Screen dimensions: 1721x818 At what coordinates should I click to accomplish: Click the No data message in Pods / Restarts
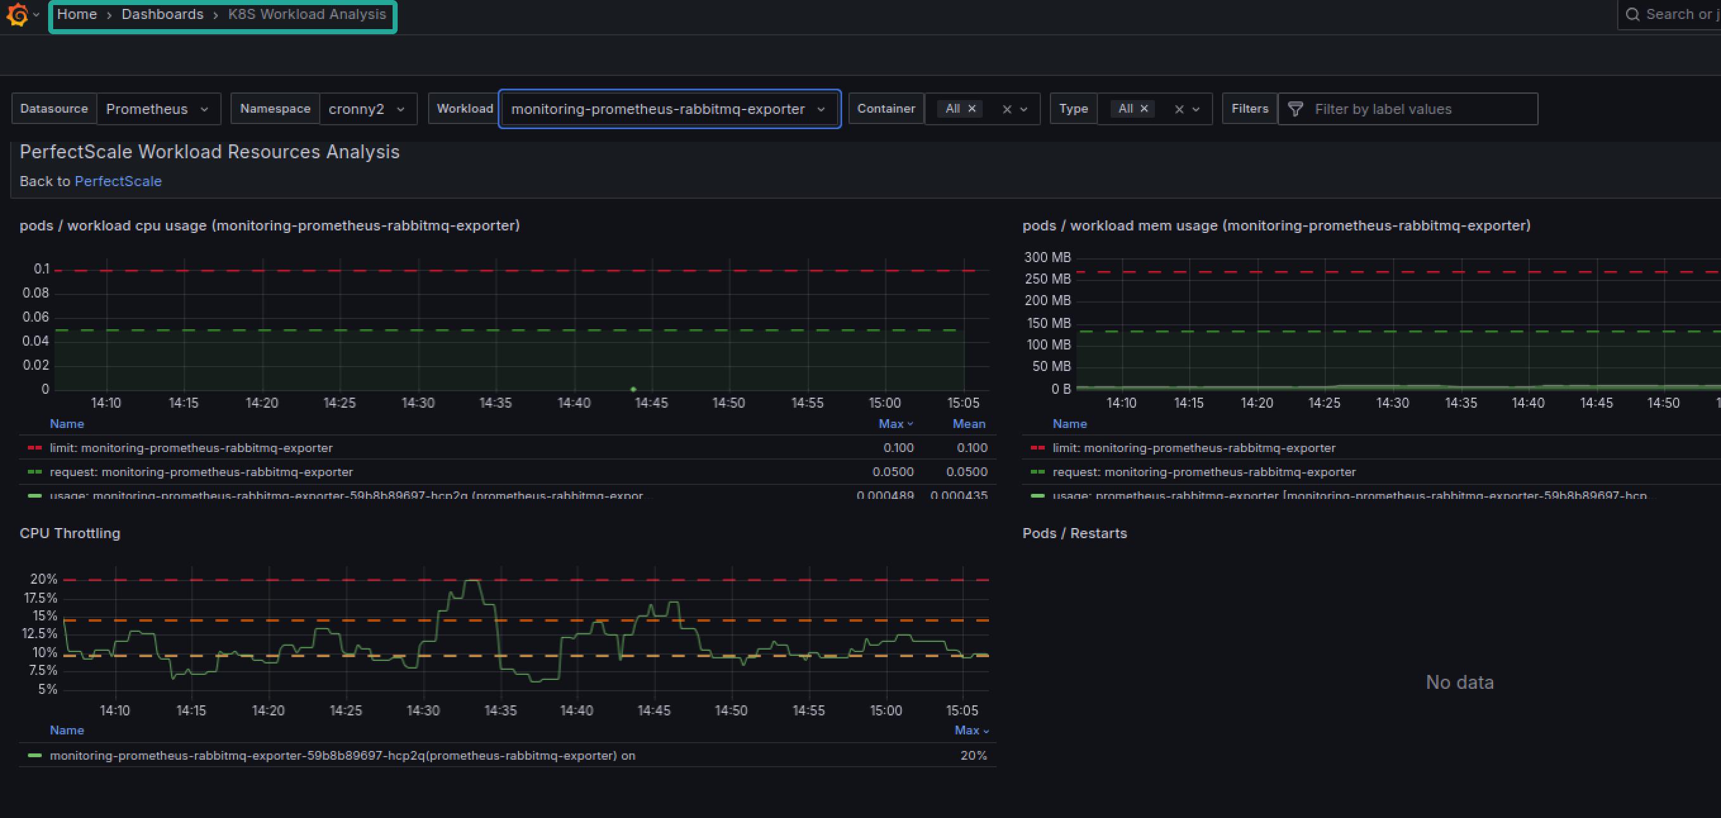tap(1459, 683)
